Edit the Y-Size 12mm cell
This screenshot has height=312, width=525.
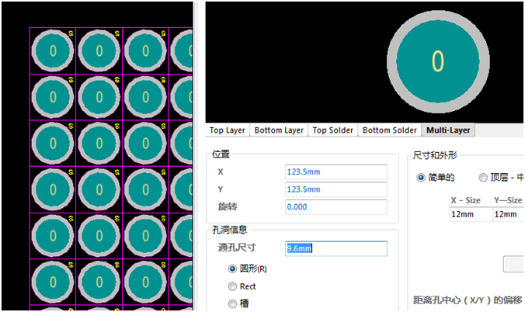508,213
